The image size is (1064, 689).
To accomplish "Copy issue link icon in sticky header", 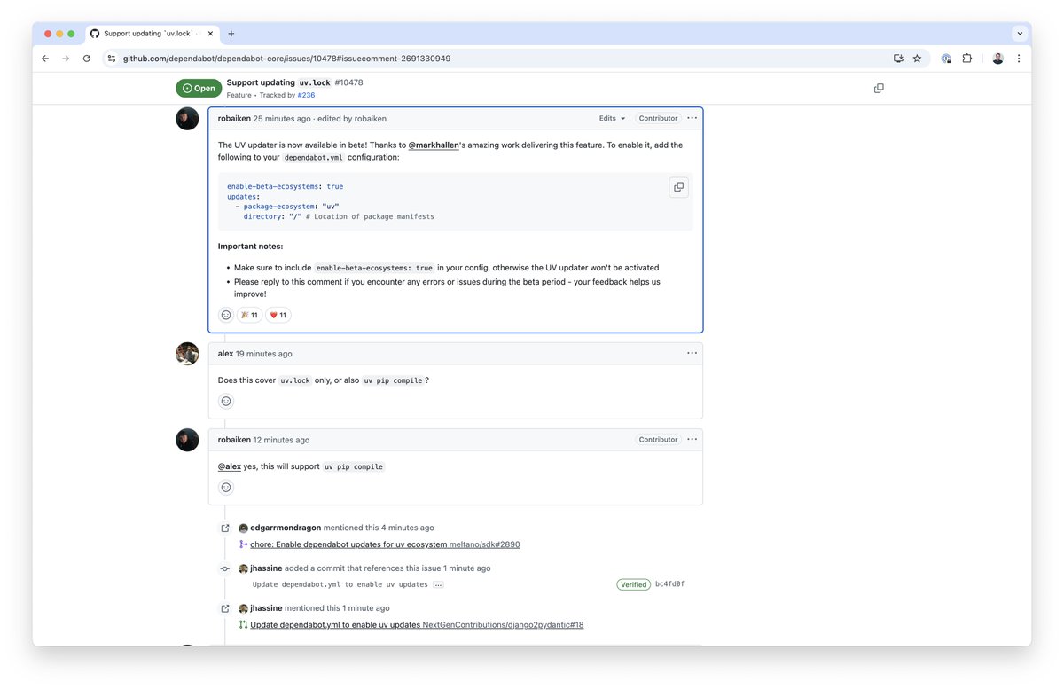I will [x=879, y=89].
